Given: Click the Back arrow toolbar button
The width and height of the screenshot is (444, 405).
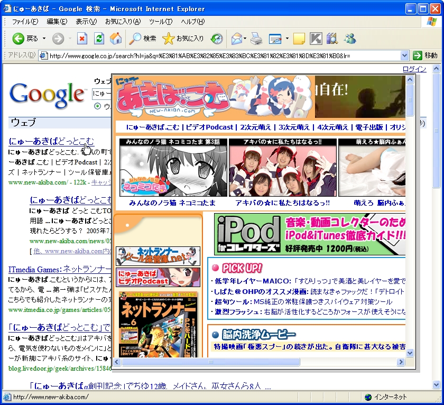Looking at the screenshot, I should (18, 39).
